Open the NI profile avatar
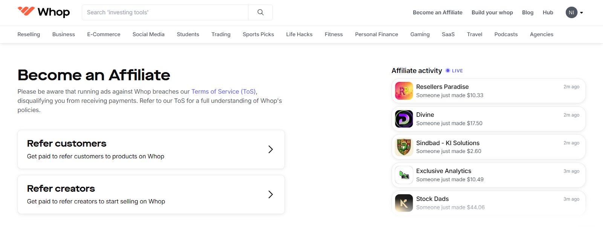 [x=571, y=12]
